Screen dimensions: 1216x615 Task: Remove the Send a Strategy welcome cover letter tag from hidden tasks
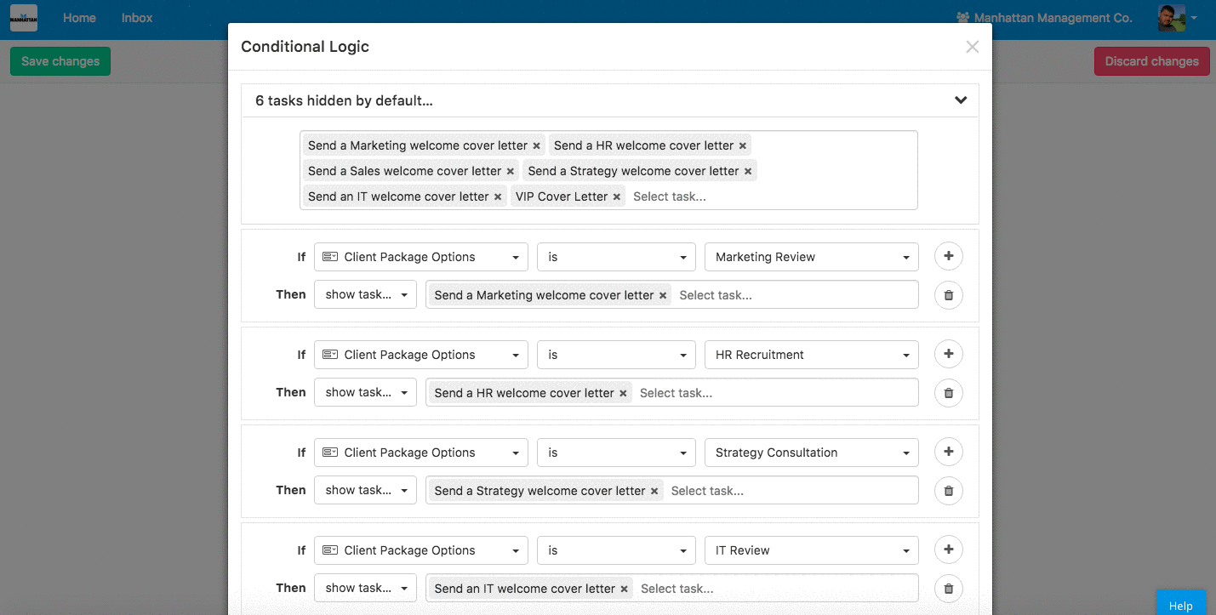748,172
